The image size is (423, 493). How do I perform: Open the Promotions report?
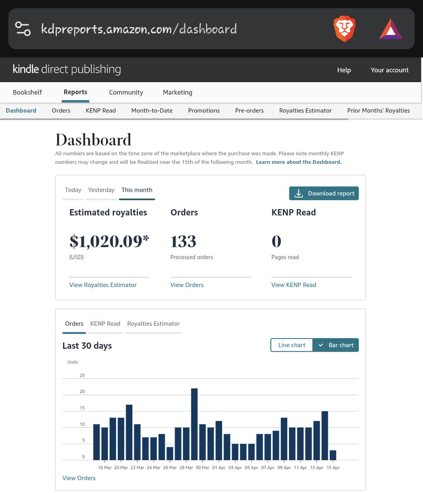coord(204,111)
